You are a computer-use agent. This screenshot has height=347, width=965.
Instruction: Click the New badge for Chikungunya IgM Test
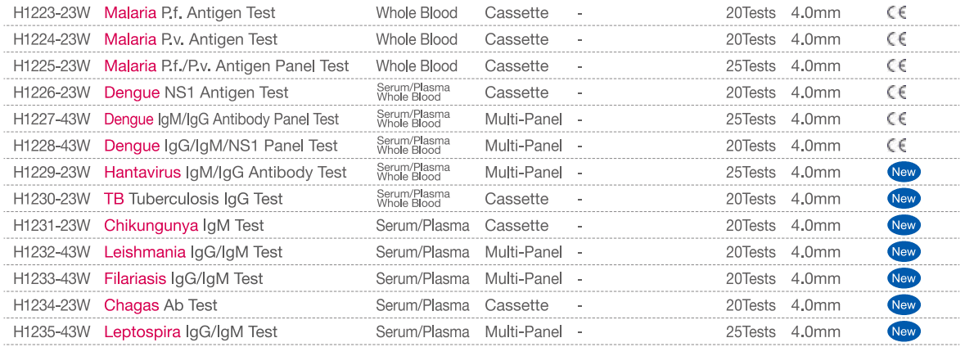coord(903,225)
